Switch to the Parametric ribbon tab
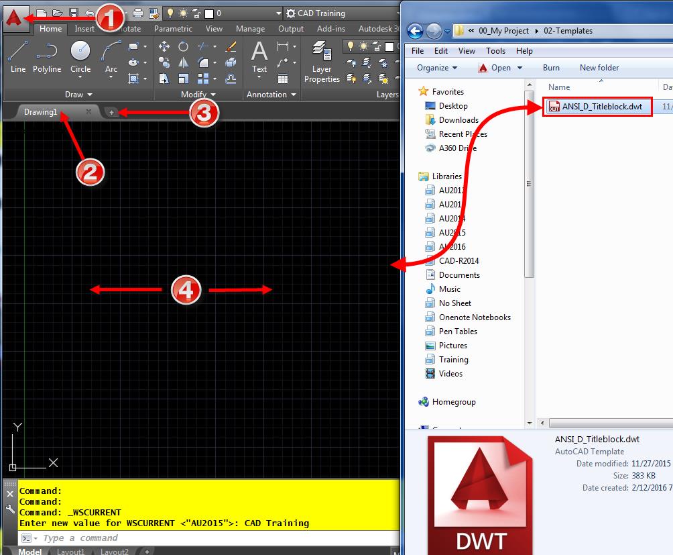Image resolution: width=673 pixels, height=555 pixels. (173, 29)
